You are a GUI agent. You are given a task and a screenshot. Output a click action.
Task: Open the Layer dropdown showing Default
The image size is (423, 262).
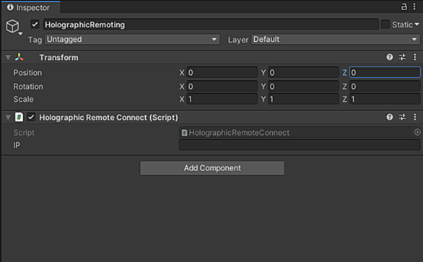[x=336, y=40]
